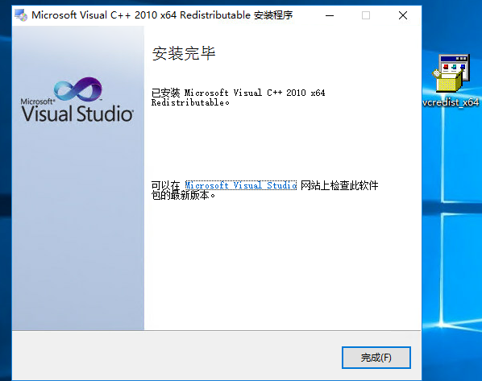The image size is (482, 381).
Task: Click the installer icon in title bar
Action: point(21,15)
